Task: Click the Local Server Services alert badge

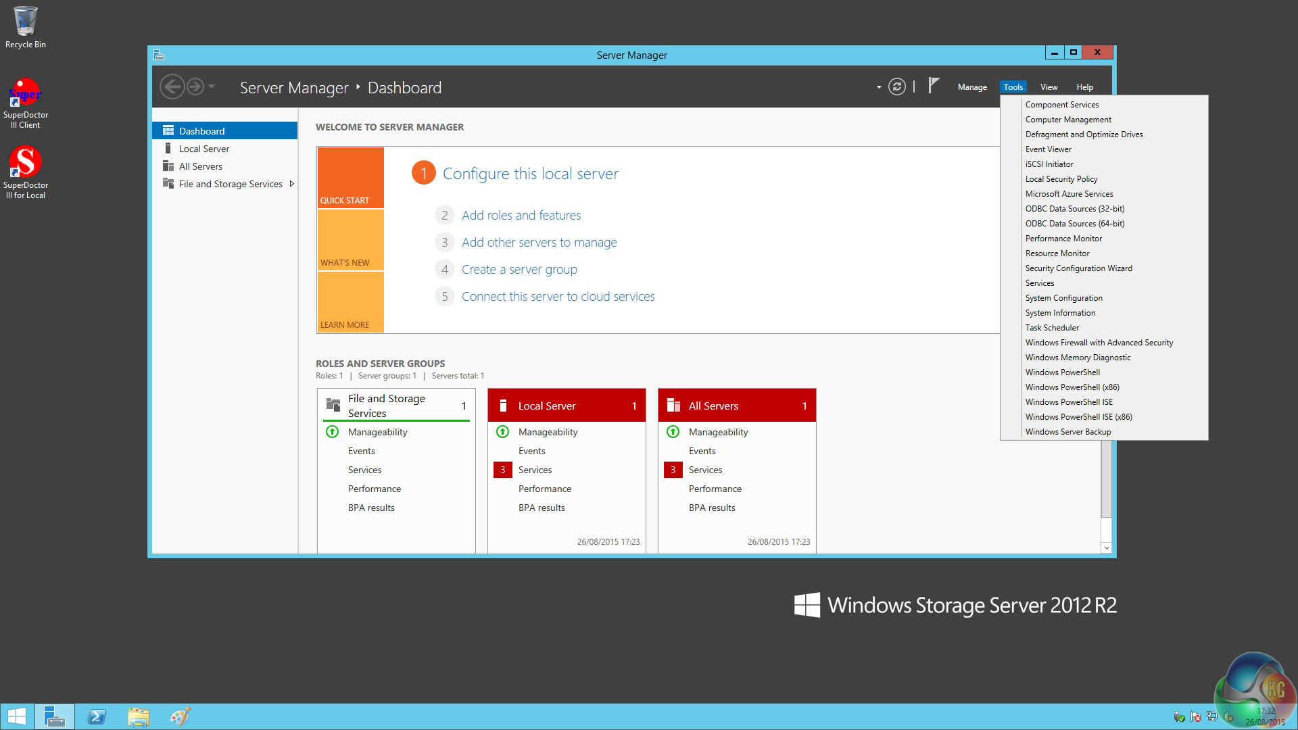Action: pos(502,470)
